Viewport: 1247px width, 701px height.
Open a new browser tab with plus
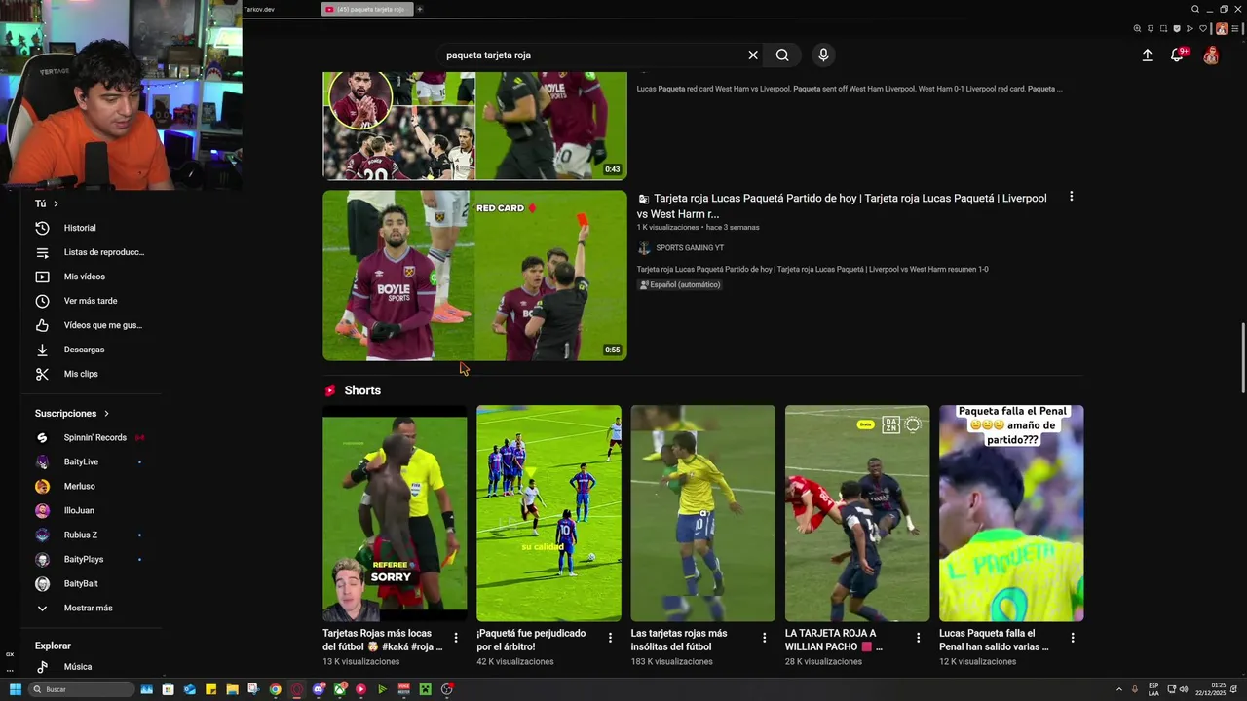point(420,9)
